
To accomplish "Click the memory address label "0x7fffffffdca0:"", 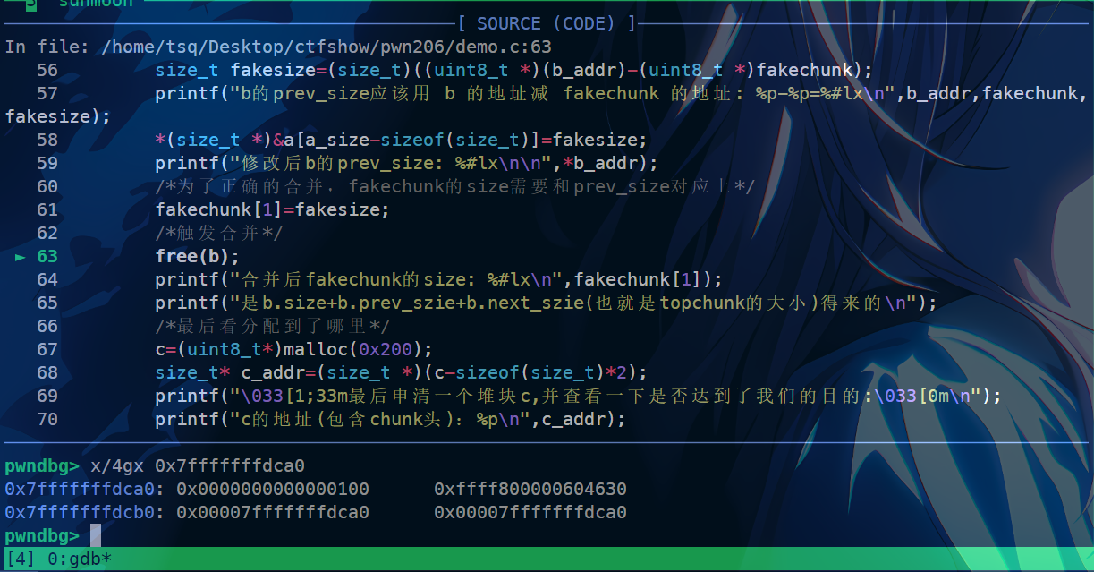I will point(85,490).
